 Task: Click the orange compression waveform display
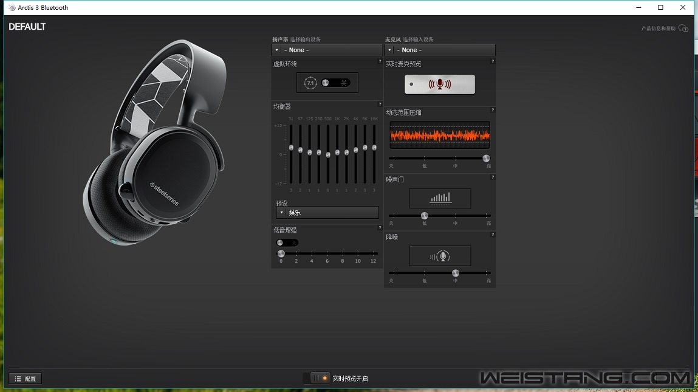(x=440, y=135)
